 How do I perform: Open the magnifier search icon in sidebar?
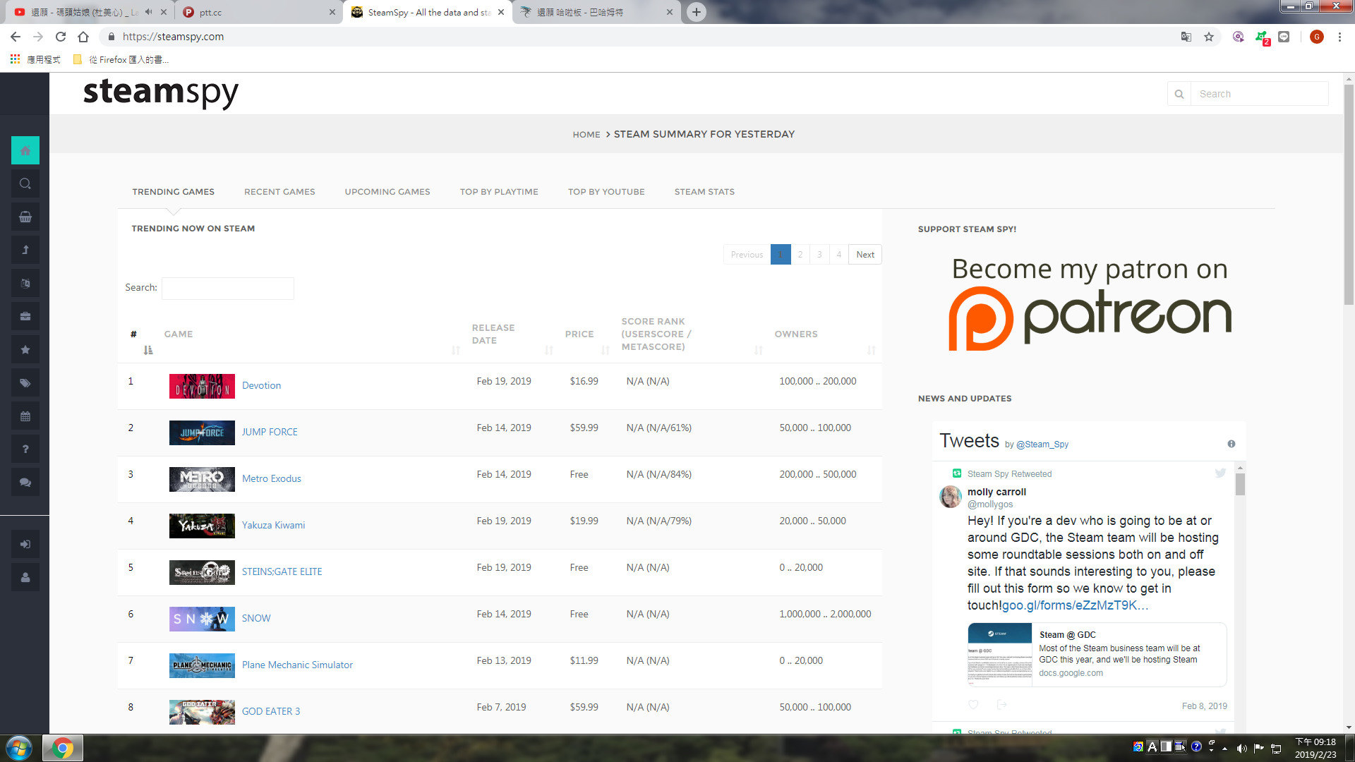(x=25, y=183)
